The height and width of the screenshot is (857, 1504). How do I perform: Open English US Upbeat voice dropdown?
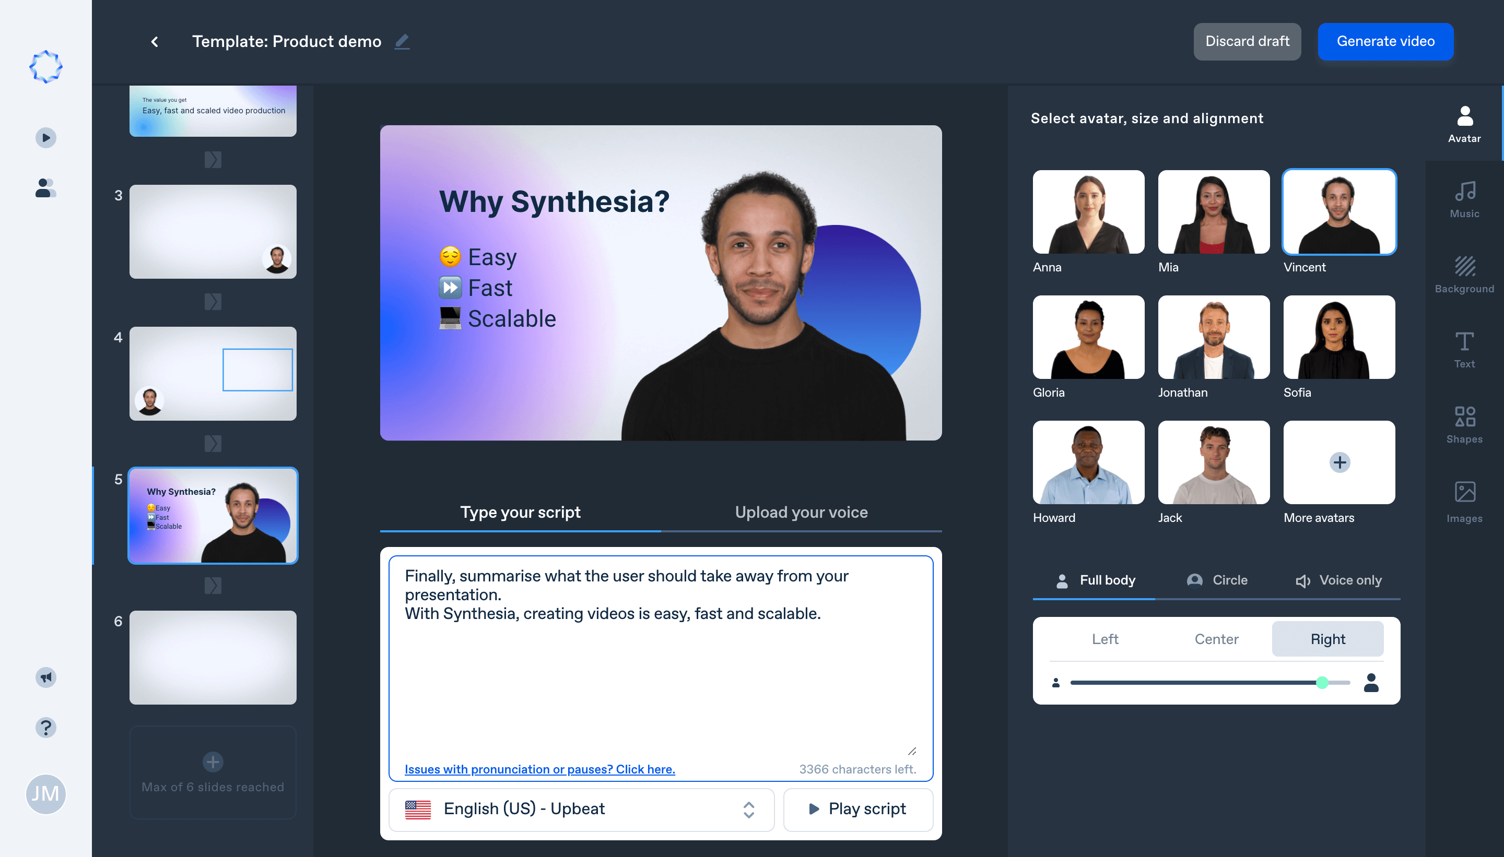[751, 810]
